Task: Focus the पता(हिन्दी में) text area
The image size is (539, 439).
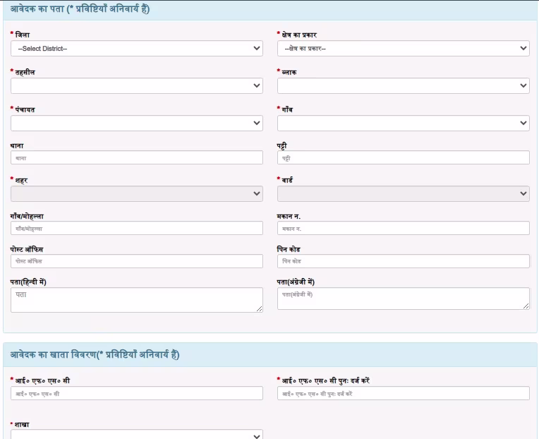Action: coord(136,300)
